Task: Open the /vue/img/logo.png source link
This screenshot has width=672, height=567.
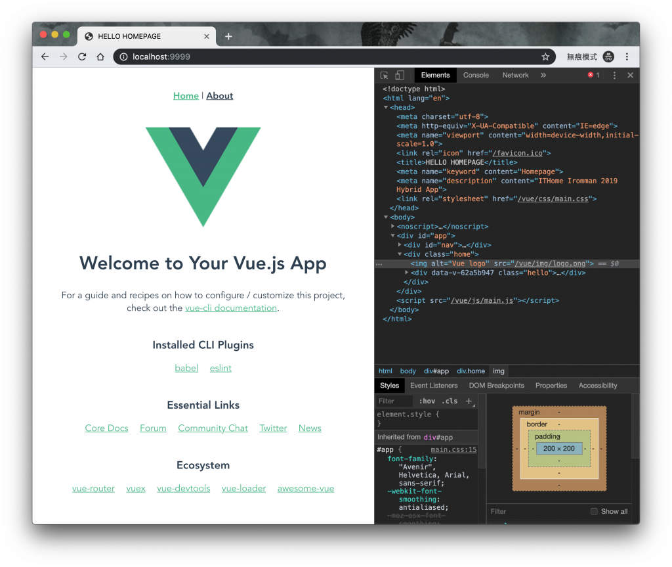Action: tap(550, 263)
